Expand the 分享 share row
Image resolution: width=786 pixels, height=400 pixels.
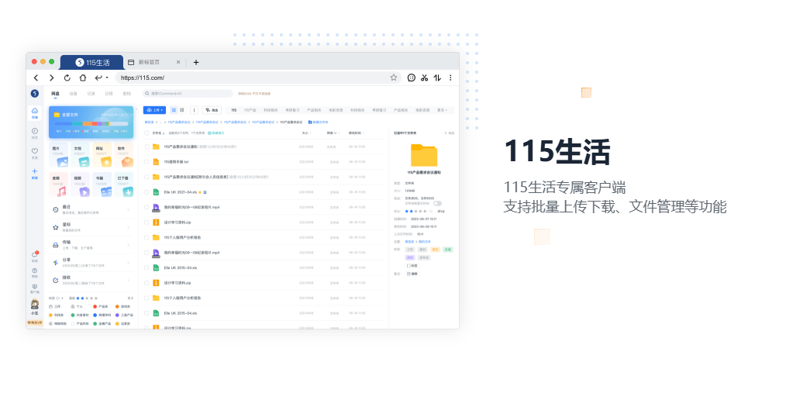[x=91, y=263]
